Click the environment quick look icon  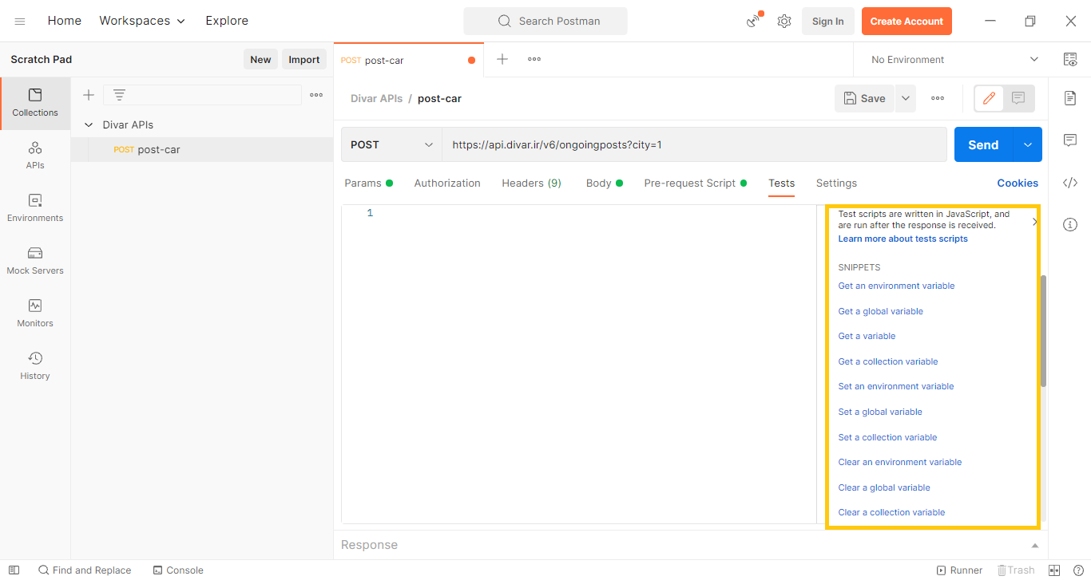click(x=1070, y=59)
